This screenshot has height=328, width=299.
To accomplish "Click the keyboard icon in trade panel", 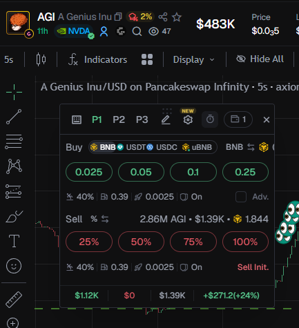I will coord(77,119).
